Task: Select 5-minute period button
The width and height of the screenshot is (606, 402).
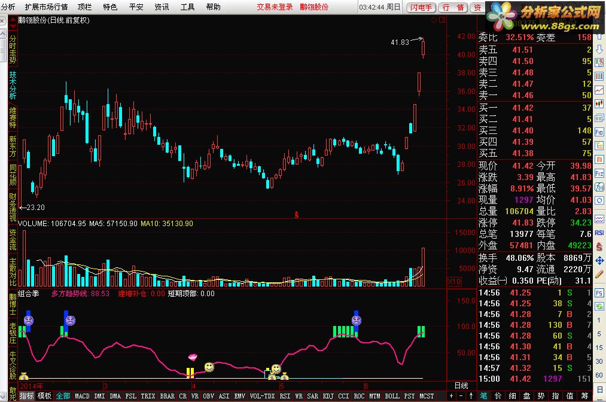Action: (x=599, y=334)
